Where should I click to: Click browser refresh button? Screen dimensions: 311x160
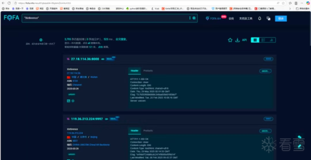click(x=9, y=3)
